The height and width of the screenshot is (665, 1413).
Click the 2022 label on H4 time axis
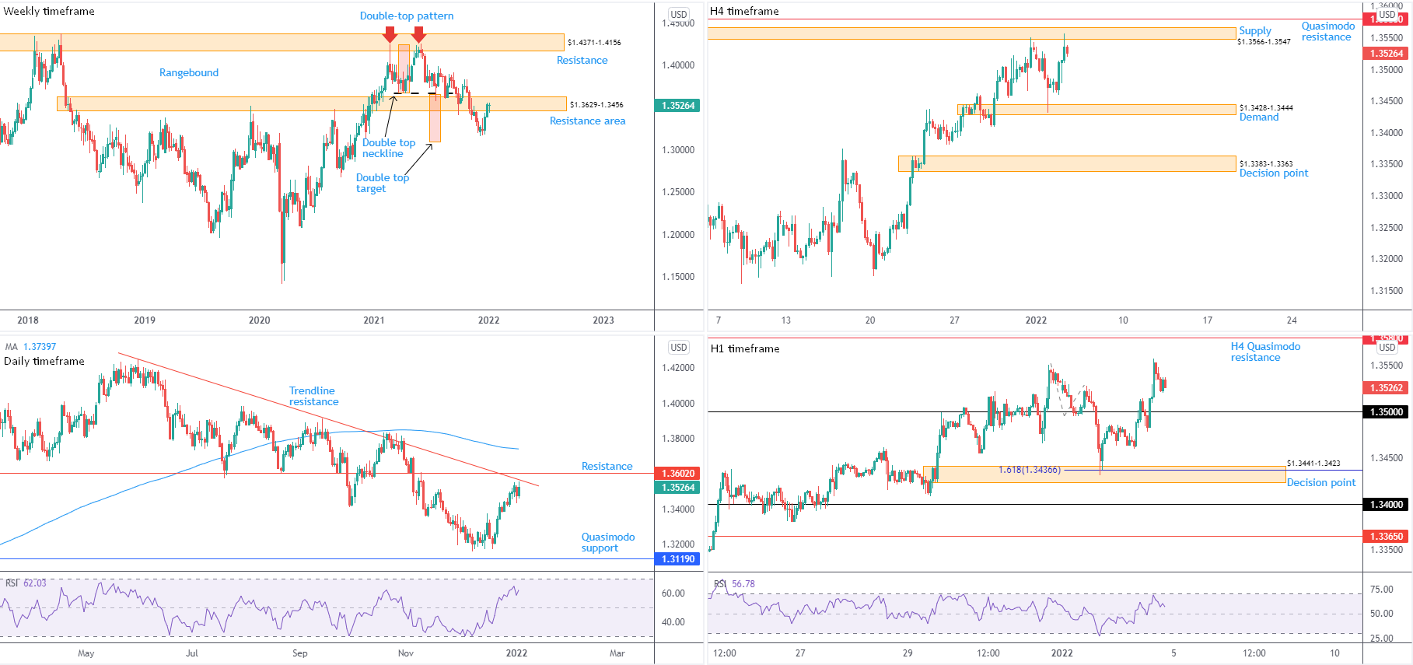click(x=1036, y=320)
